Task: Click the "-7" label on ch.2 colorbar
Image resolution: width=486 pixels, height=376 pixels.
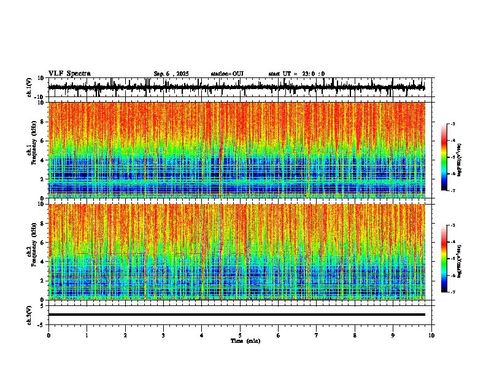Action: [x=453, y=292]
